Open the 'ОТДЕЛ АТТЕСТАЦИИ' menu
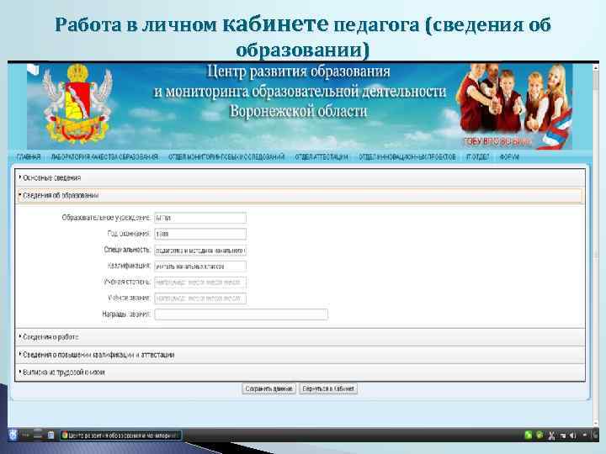Viewport: 606px width, 454px height. pos(322,156)
